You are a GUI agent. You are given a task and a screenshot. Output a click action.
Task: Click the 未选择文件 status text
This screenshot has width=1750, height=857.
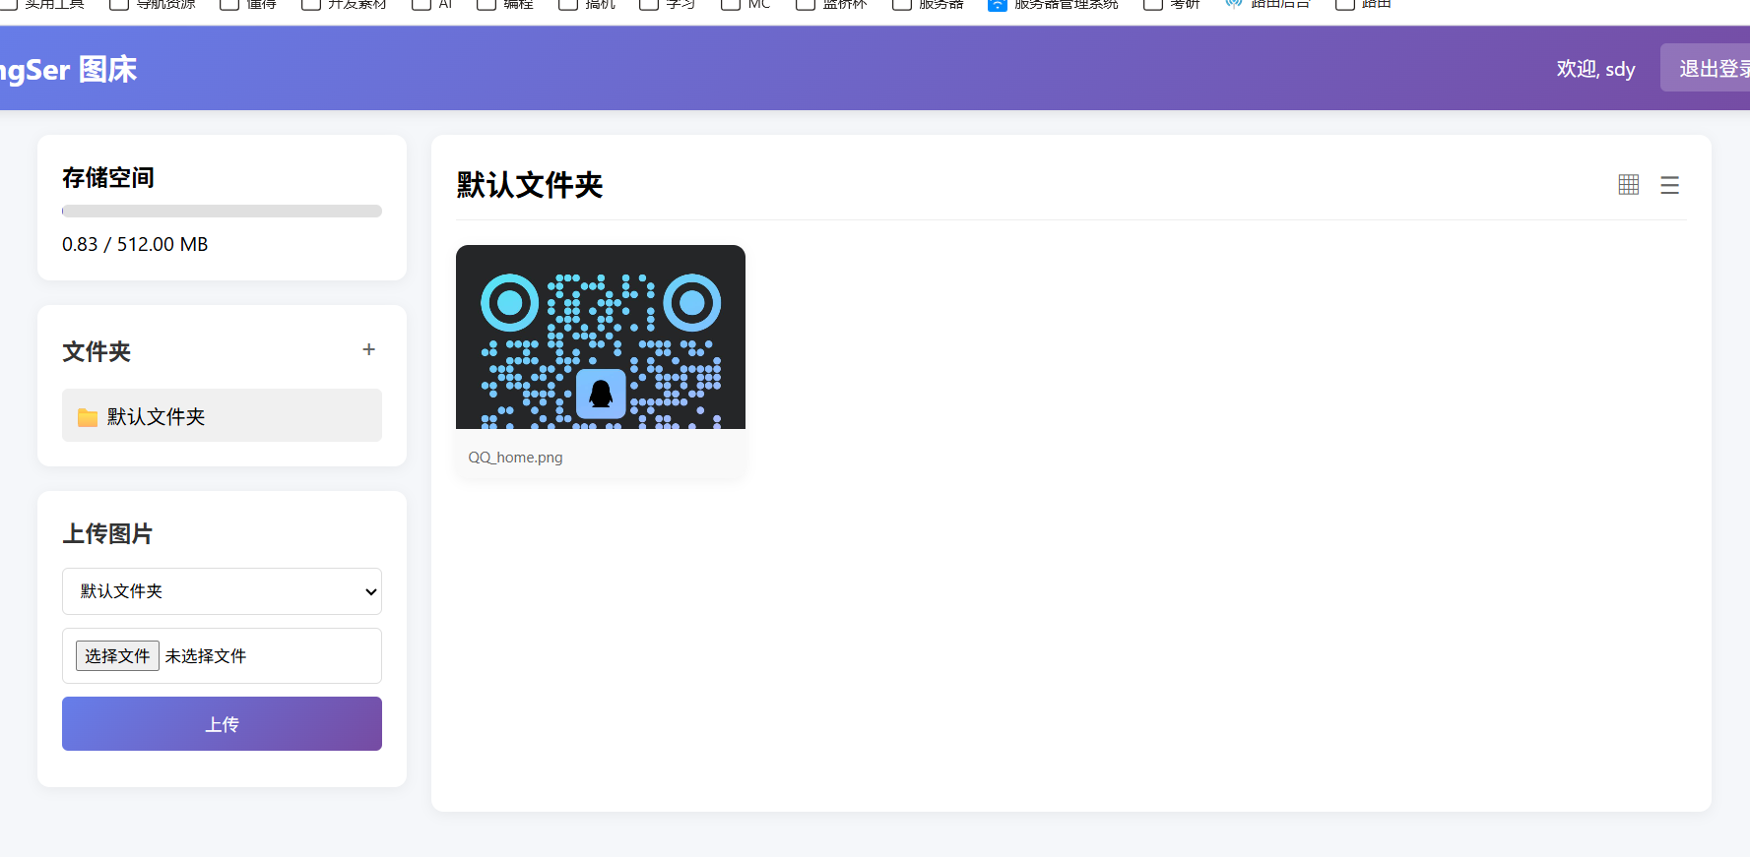tap(206, 656)
